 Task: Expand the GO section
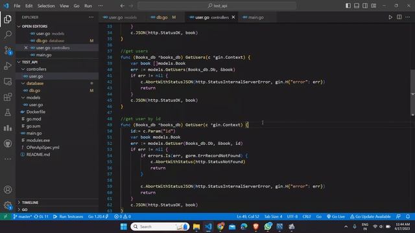click(x=57, y=210)
